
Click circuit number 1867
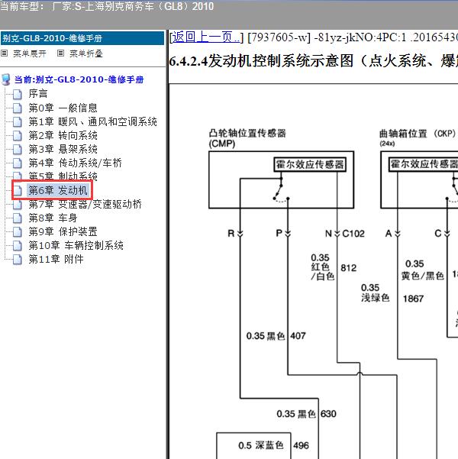click(x=413, y=299)
